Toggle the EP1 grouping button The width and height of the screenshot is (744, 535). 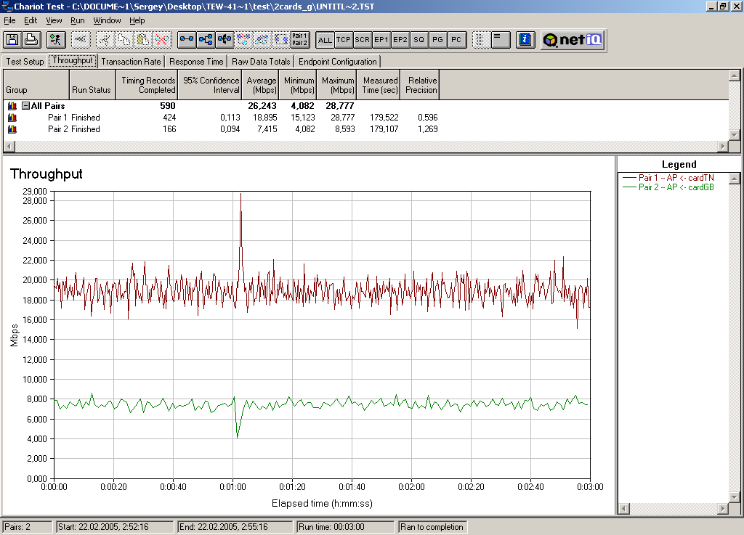point(381,40)
